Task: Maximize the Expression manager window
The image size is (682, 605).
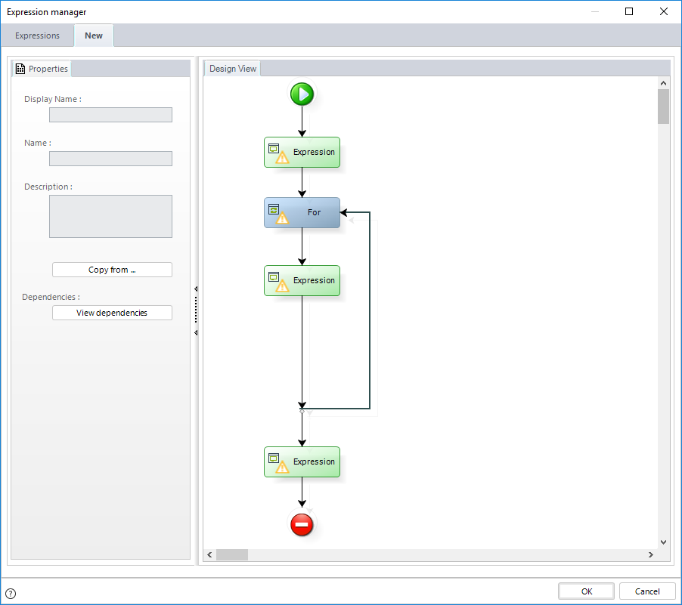Action: click(629, 12)
